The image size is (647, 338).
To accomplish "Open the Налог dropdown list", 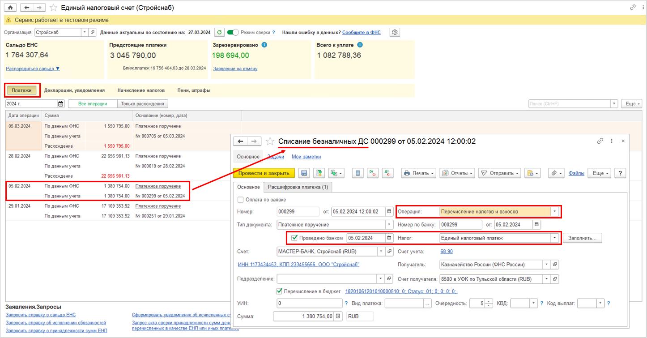I will [555, 238].
